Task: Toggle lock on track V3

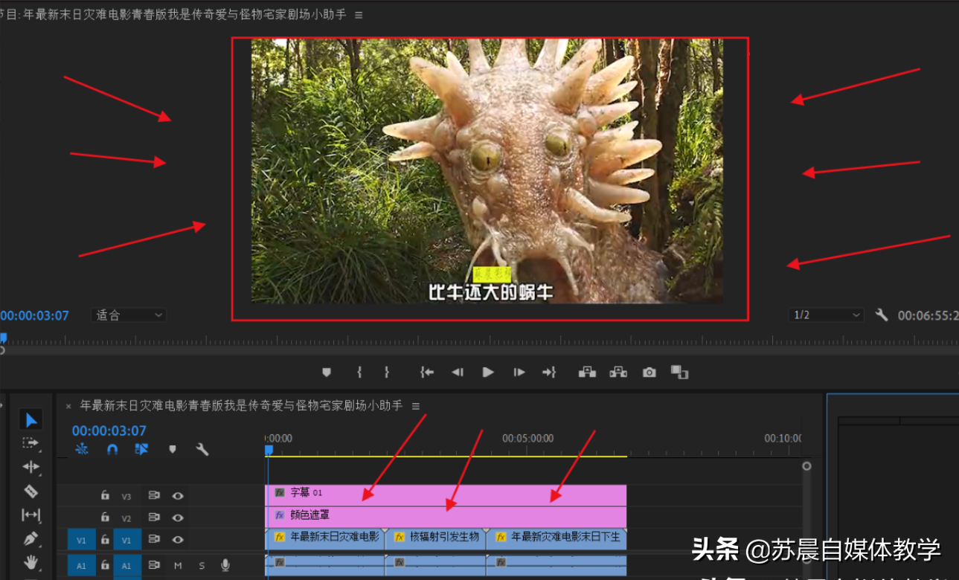Action: [x=106, y=495]
